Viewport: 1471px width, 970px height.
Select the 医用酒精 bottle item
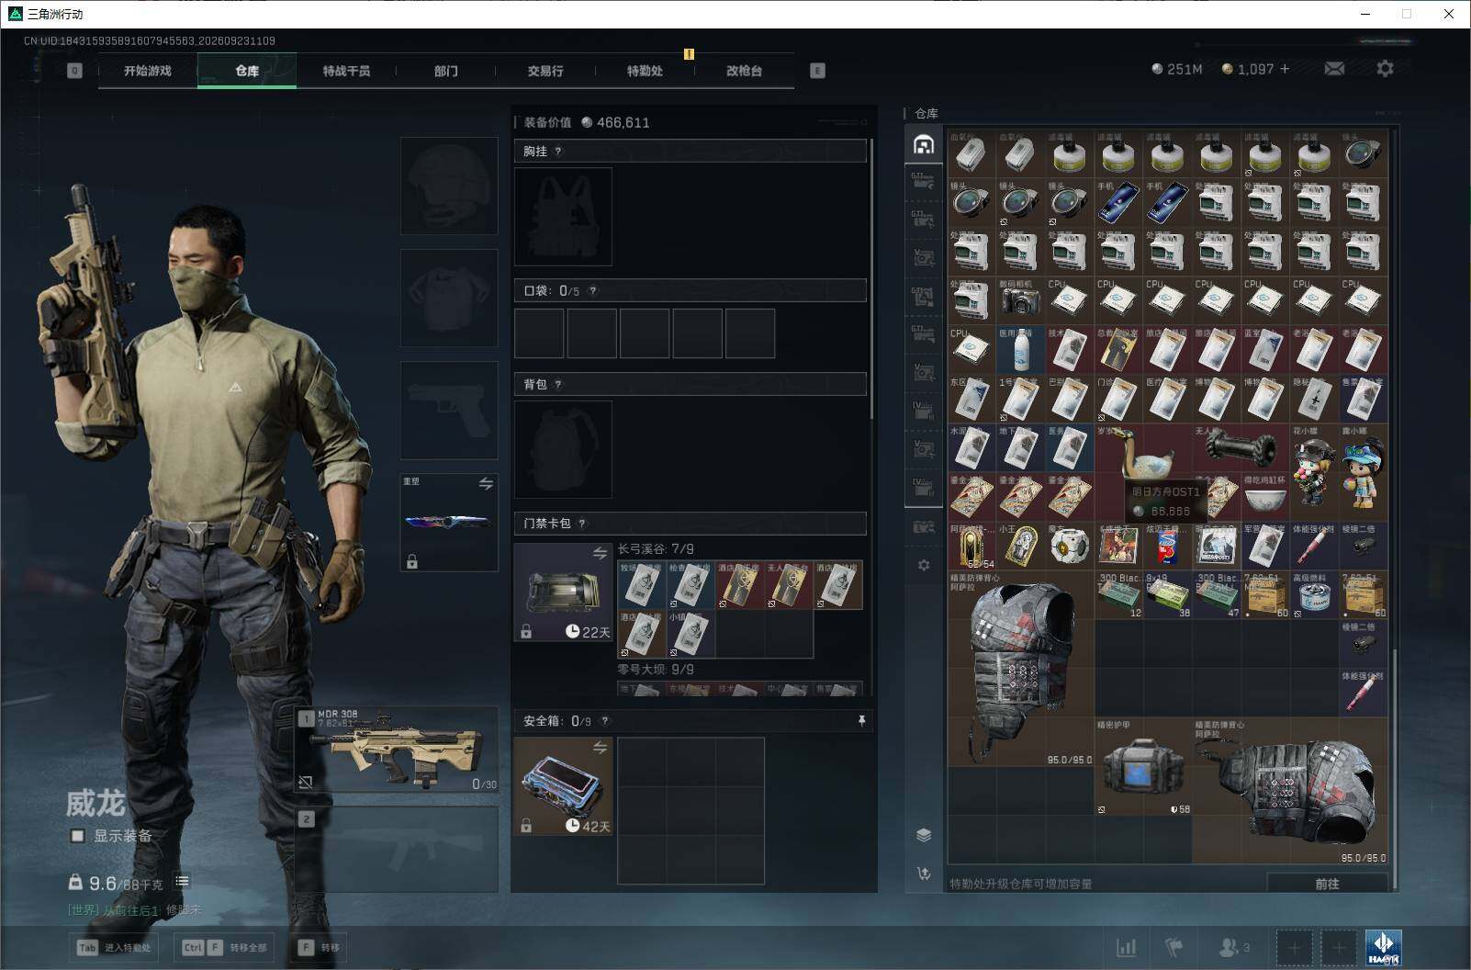tap(1021, 349)
